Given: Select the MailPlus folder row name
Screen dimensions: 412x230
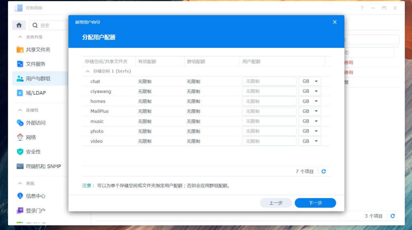Looking at the screenshot, I should [99, 111].
